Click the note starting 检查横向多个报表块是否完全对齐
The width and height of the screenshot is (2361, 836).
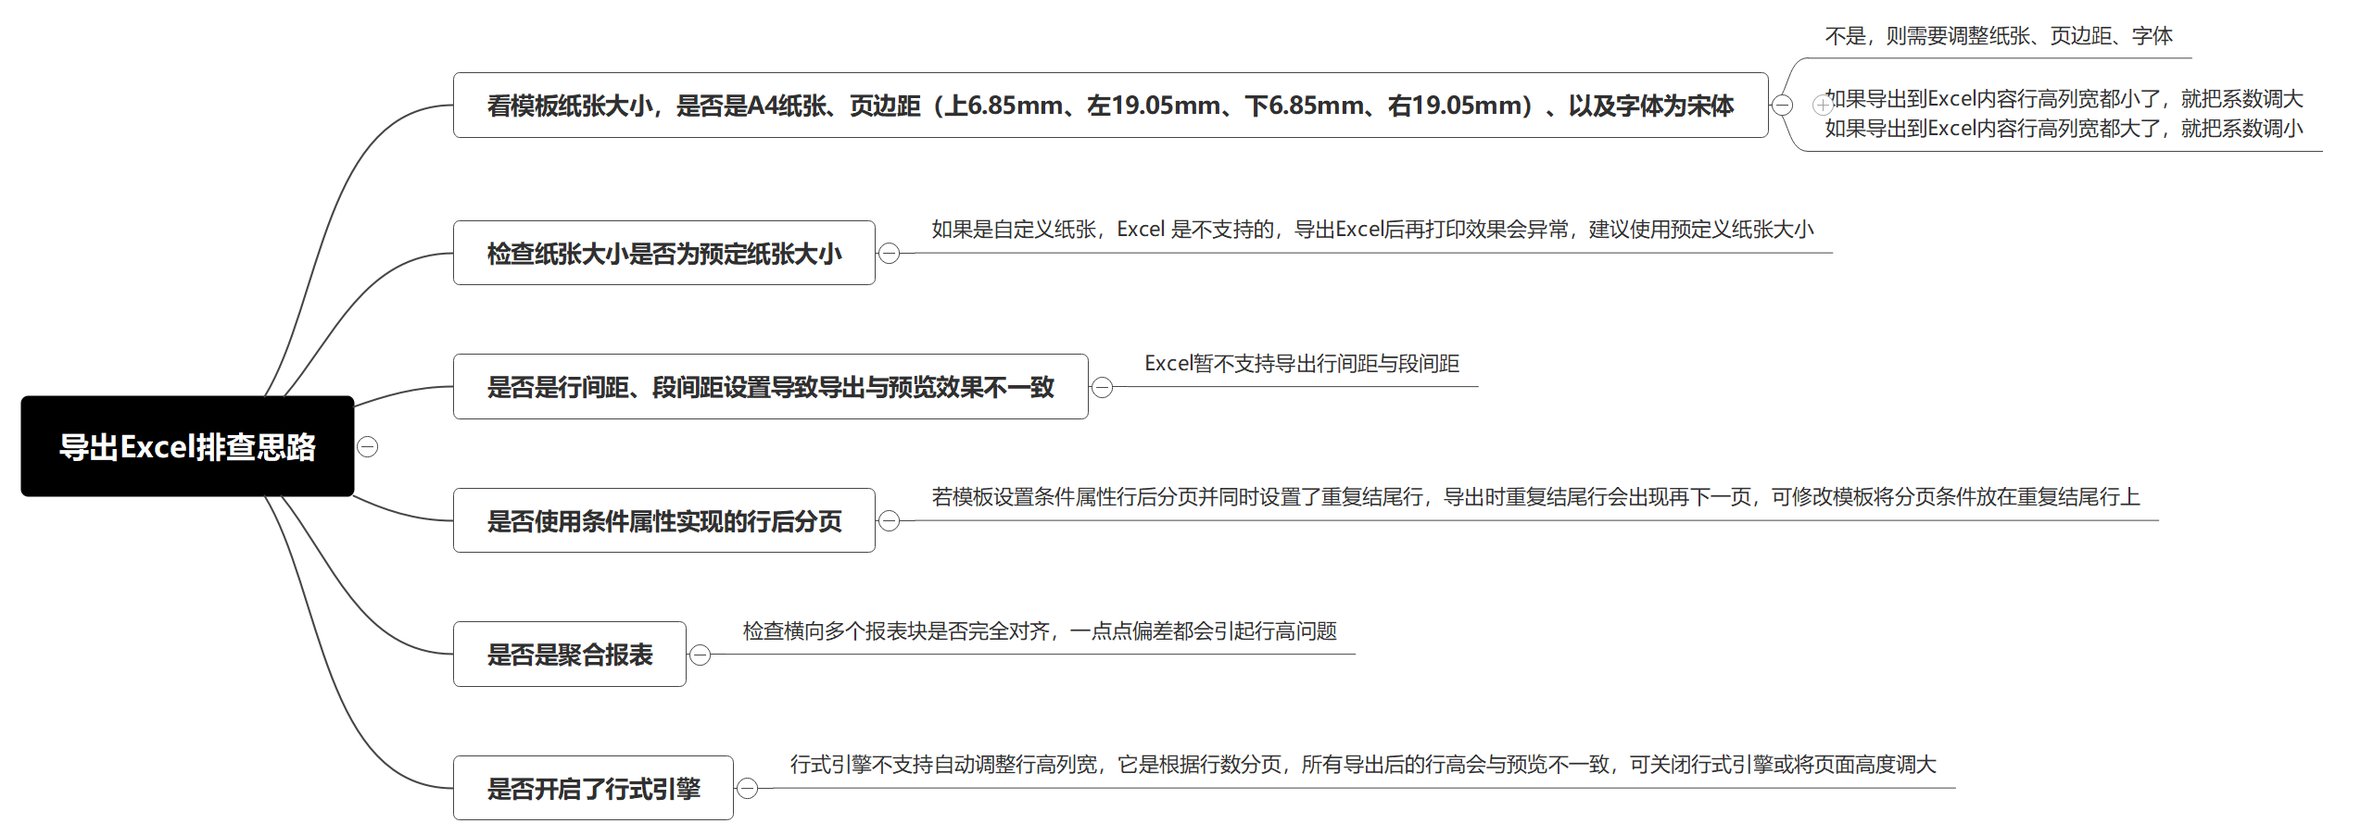coord(1040,631)
